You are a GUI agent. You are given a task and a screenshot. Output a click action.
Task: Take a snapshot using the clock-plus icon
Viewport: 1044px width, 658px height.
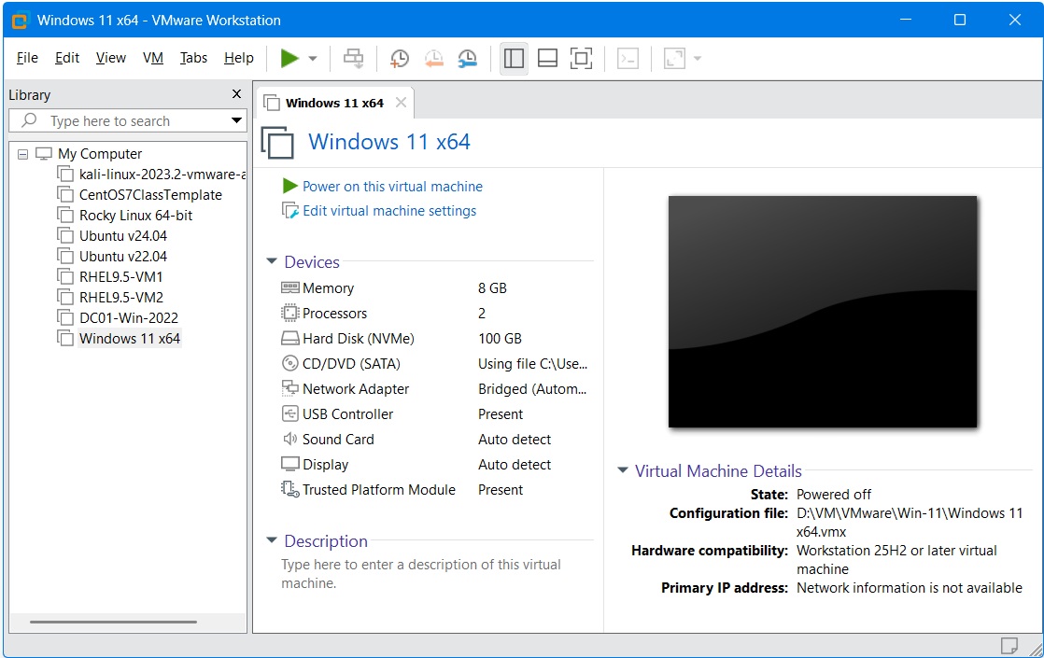[x=399, y=59]
